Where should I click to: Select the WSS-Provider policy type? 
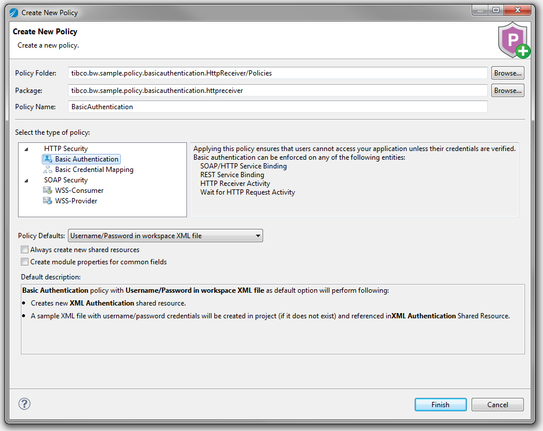[x=76, y=201]
